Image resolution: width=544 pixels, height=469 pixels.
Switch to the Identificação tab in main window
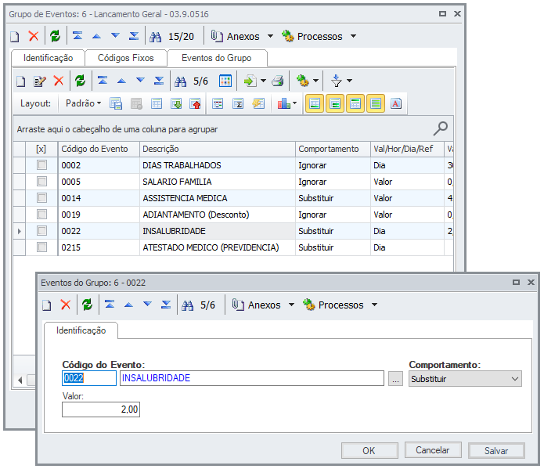coord(49,58)
